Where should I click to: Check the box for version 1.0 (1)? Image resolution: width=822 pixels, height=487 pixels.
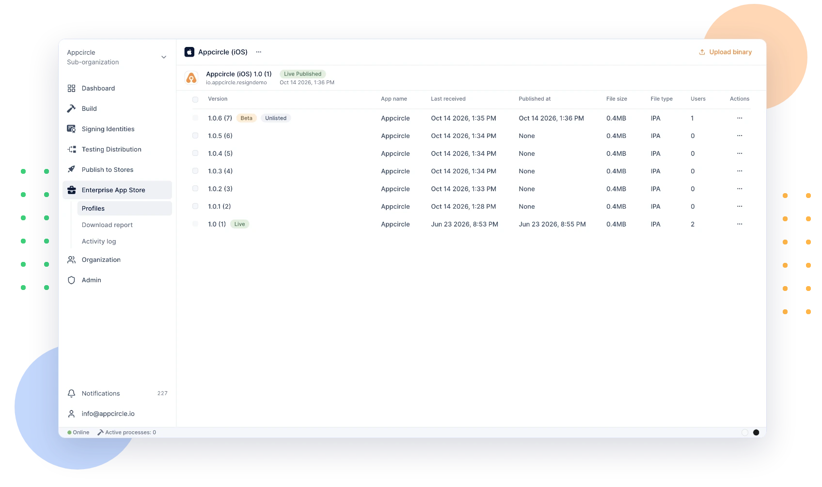pos(195,224)
